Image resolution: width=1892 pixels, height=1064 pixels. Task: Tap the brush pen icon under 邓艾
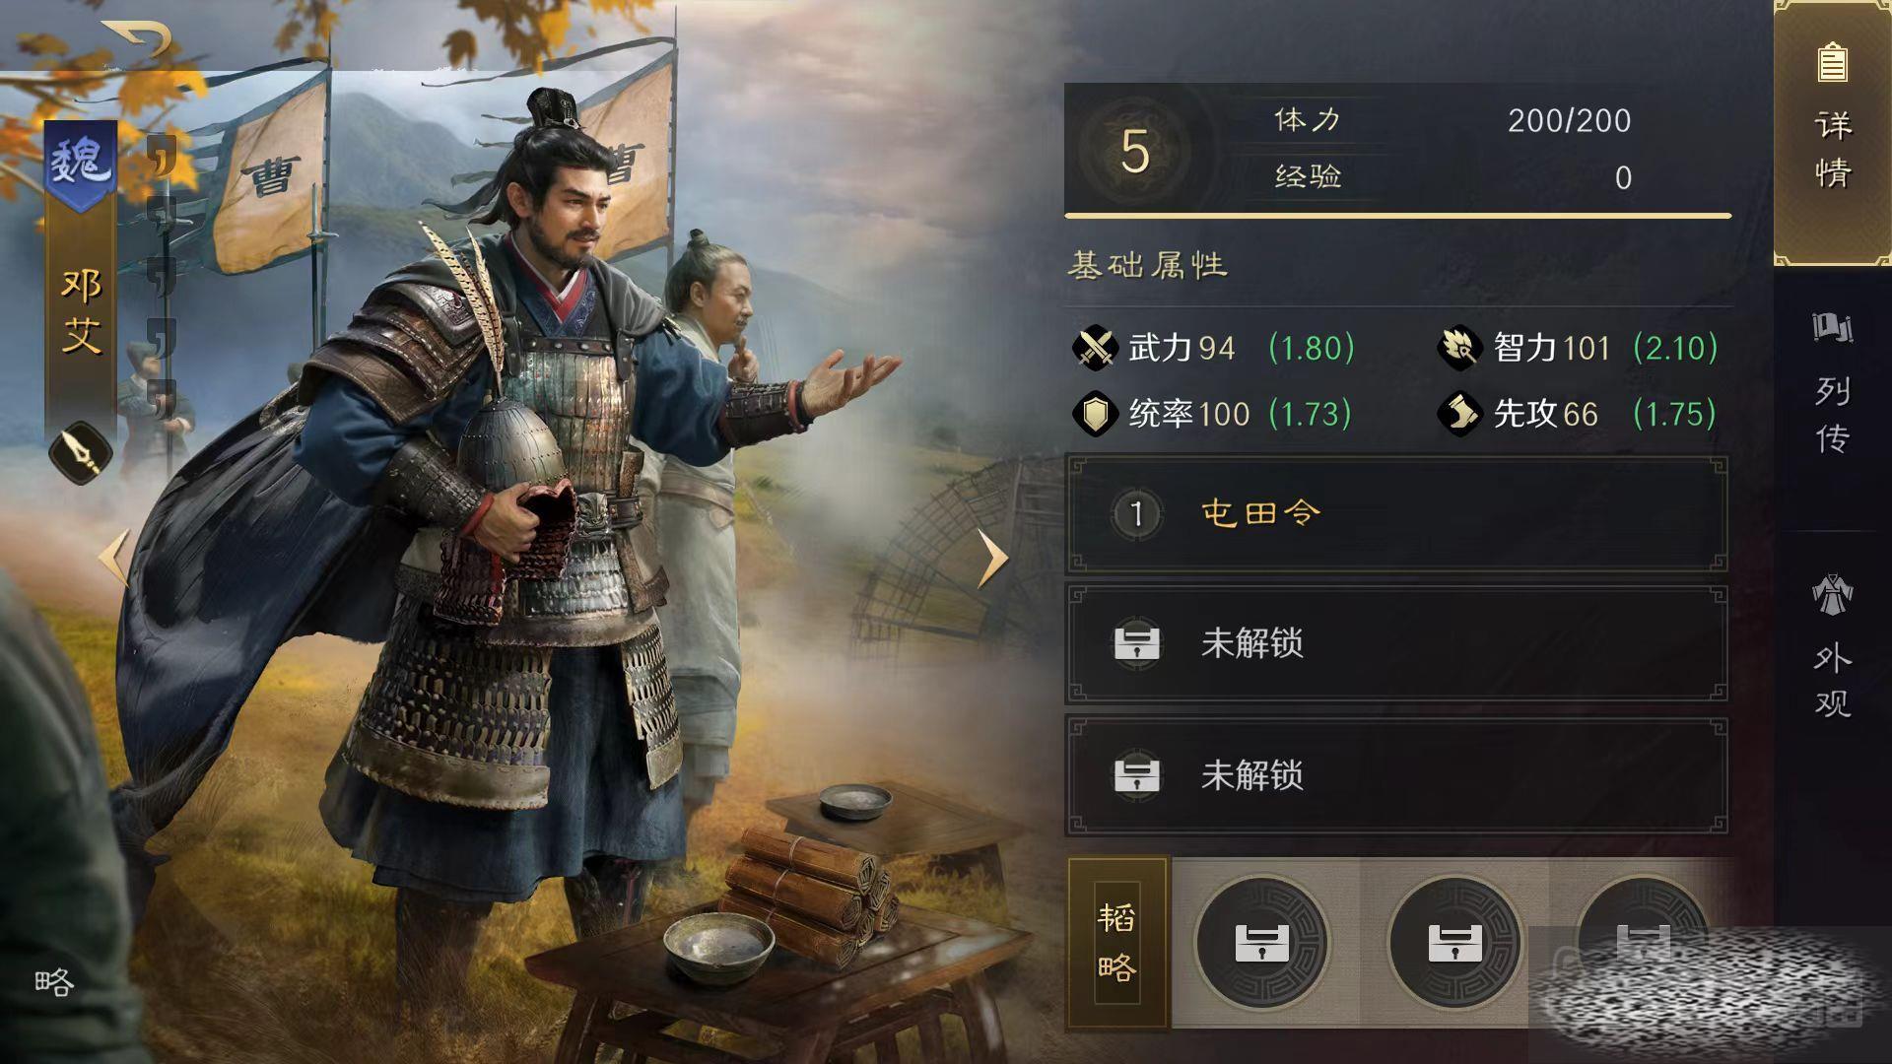coord(81,453)
